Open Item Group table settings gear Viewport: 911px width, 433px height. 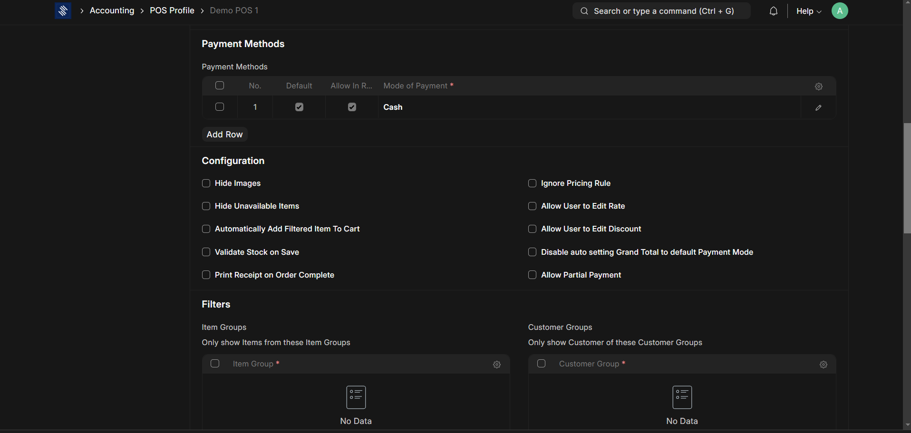[x=496, y=365]
